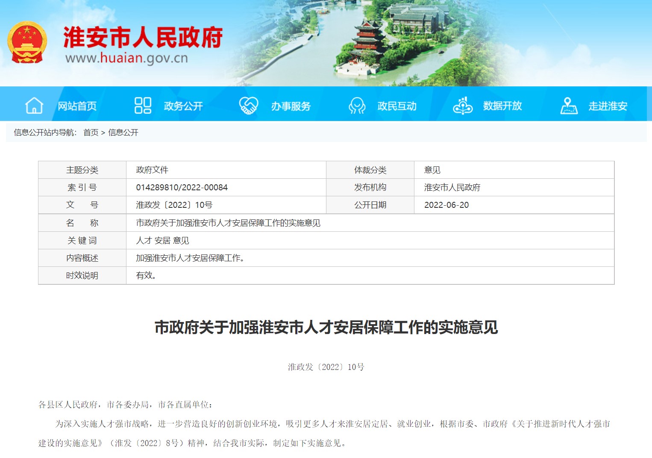The width and height of the screenshot is (652, 458).
Task: Click the 淮安市人民政府 site title
Action: tap(143, 38)
